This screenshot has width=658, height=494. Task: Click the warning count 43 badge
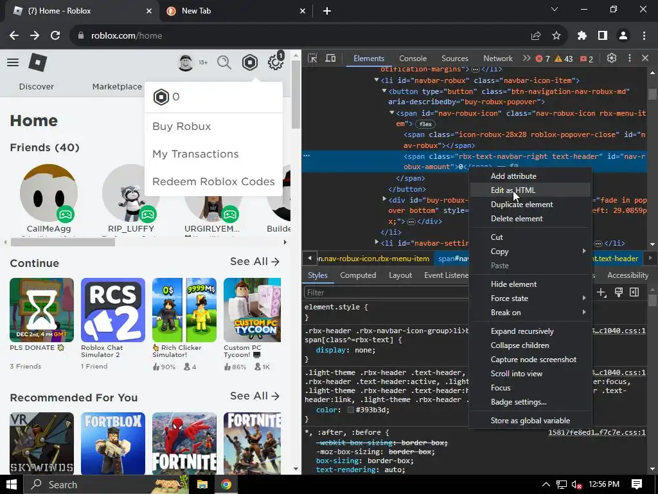click(x=564, y=59)
